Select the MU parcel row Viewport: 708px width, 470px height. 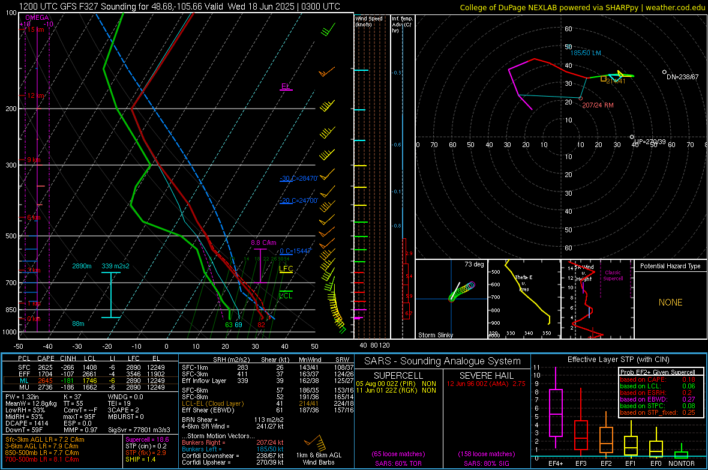click(x=91, y=387)
